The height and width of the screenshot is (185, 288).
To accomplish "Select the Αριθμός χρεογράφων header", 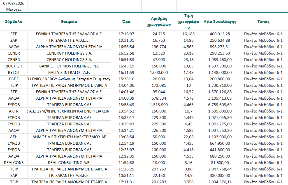I will click(159, 22).
